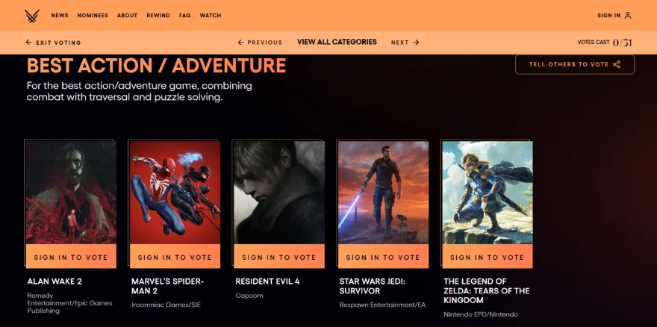Select the Zelda Tears of the Kingdom cover art
The image size is (657, 327).
(x=488, y=193)
